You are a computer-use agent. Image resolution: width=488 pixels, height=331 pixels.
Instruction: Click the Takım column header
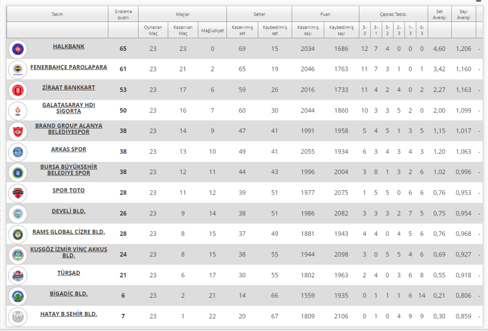tap(57, 14)
